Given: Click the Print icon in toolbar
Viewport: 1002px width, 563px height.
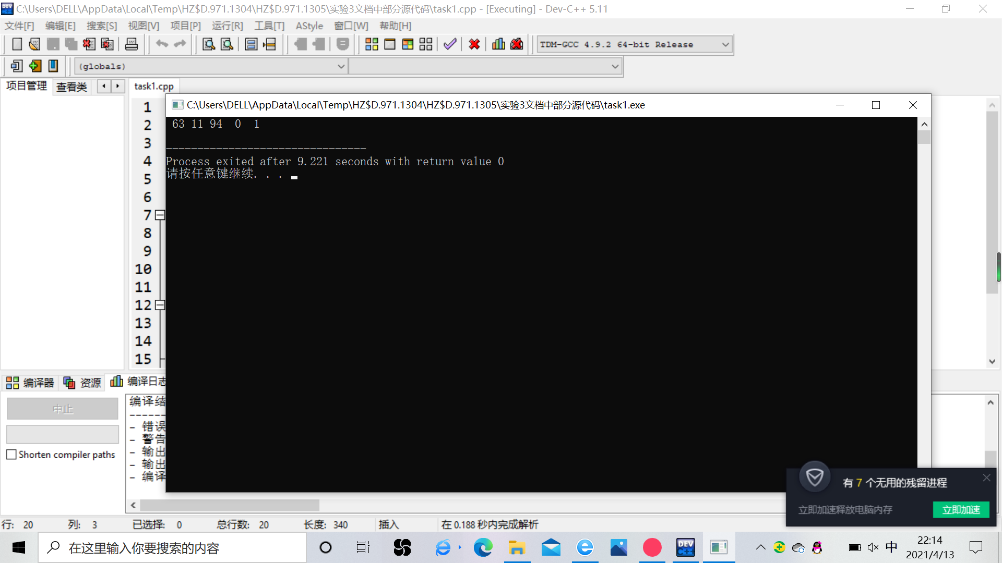Looking at the screenshot, I should [x=132, y=44].
